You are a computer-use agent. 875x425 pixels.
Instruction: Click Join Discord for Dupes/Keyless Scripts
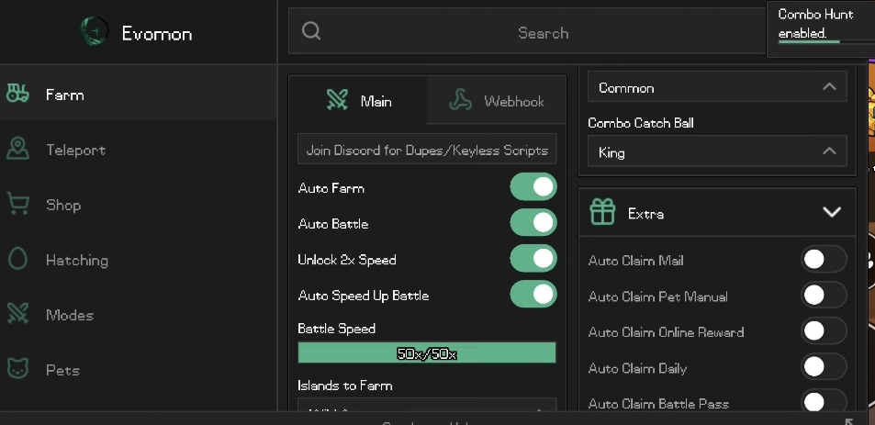click(427, 149)
